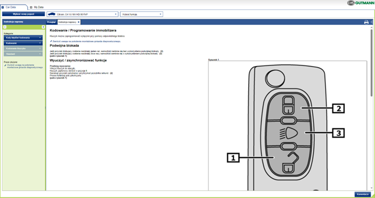375x198 pixels.
Task: Open the Zwrócić uwagę link in main content
Action: (86, 41)
